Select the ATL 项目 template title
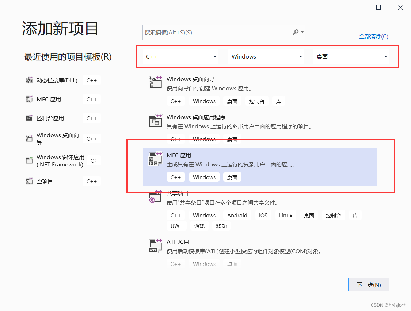 178,242
